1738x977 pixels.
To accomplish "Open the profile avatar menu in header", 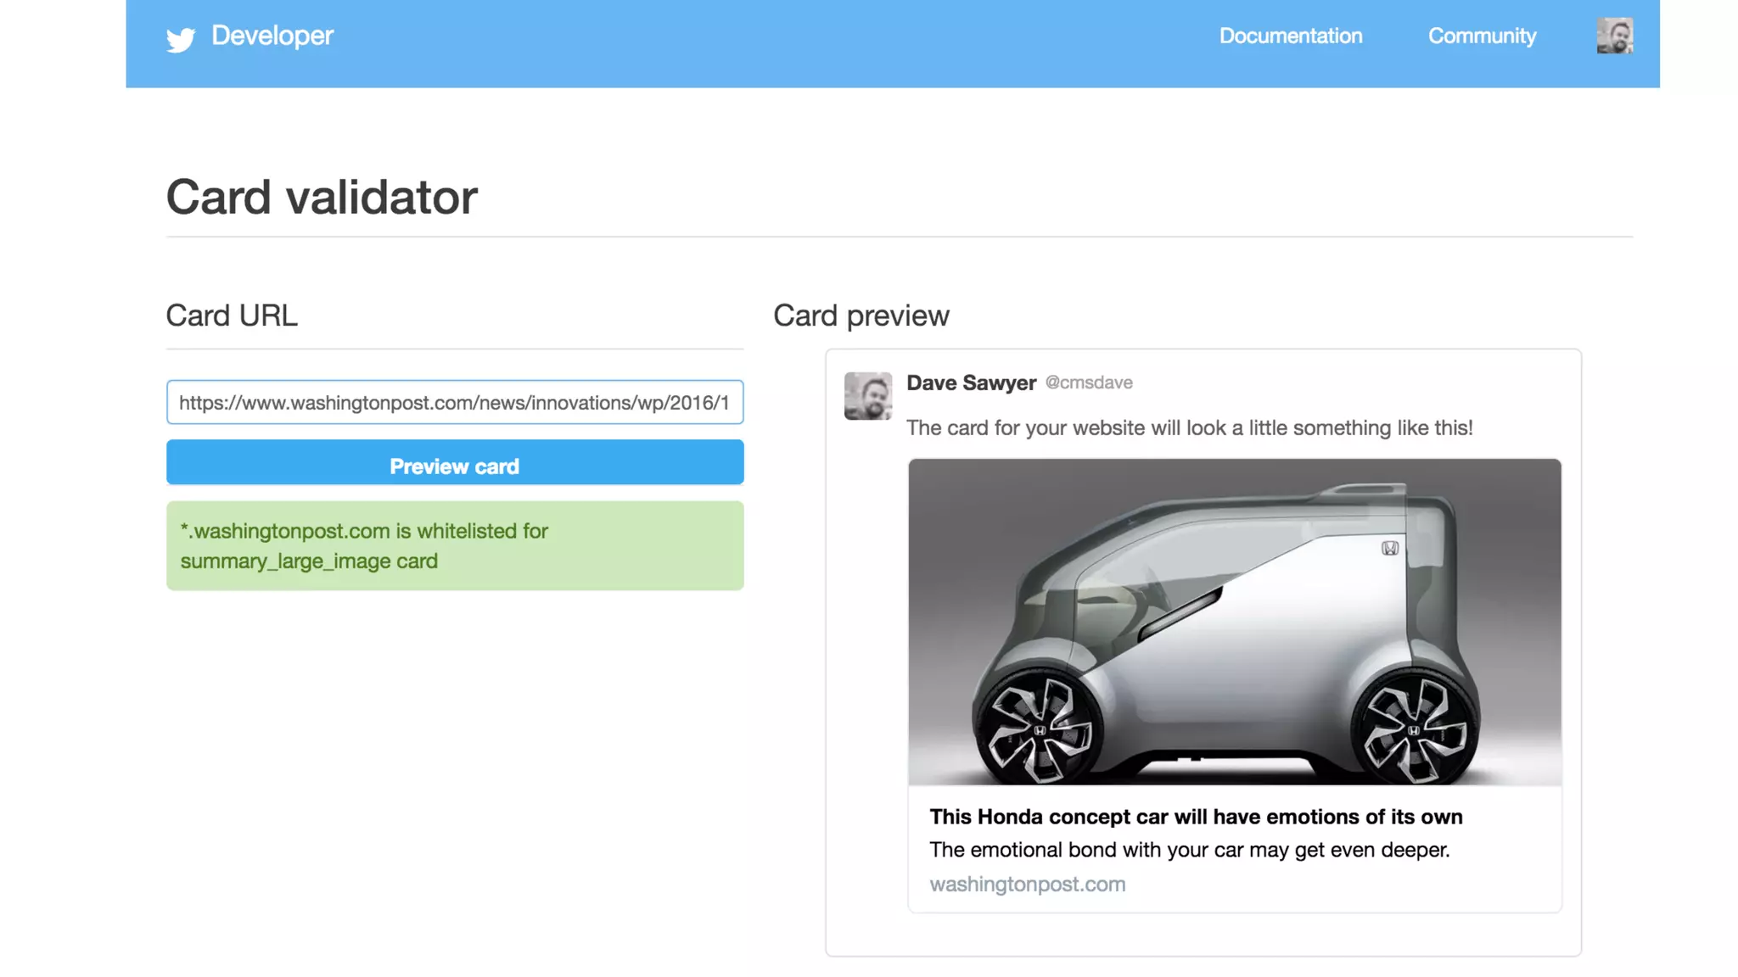I will pyautogui.click(x=1614, y=36).
